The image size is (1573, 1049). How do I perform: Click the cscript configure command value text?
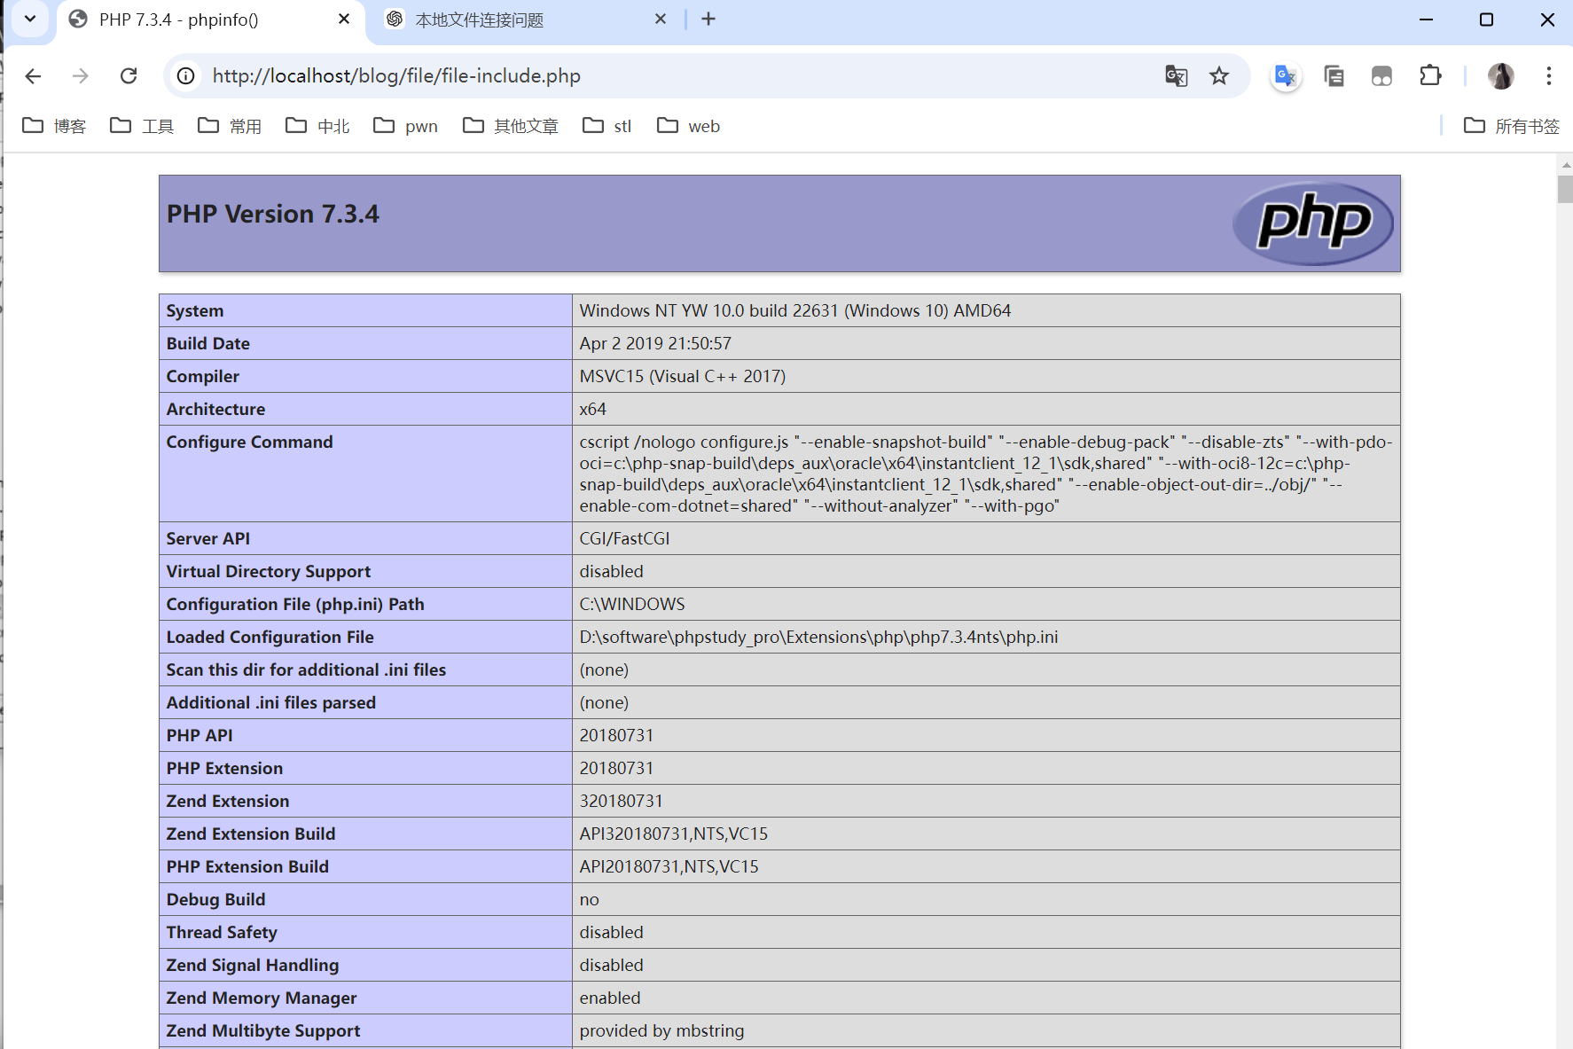click(986, 474)
